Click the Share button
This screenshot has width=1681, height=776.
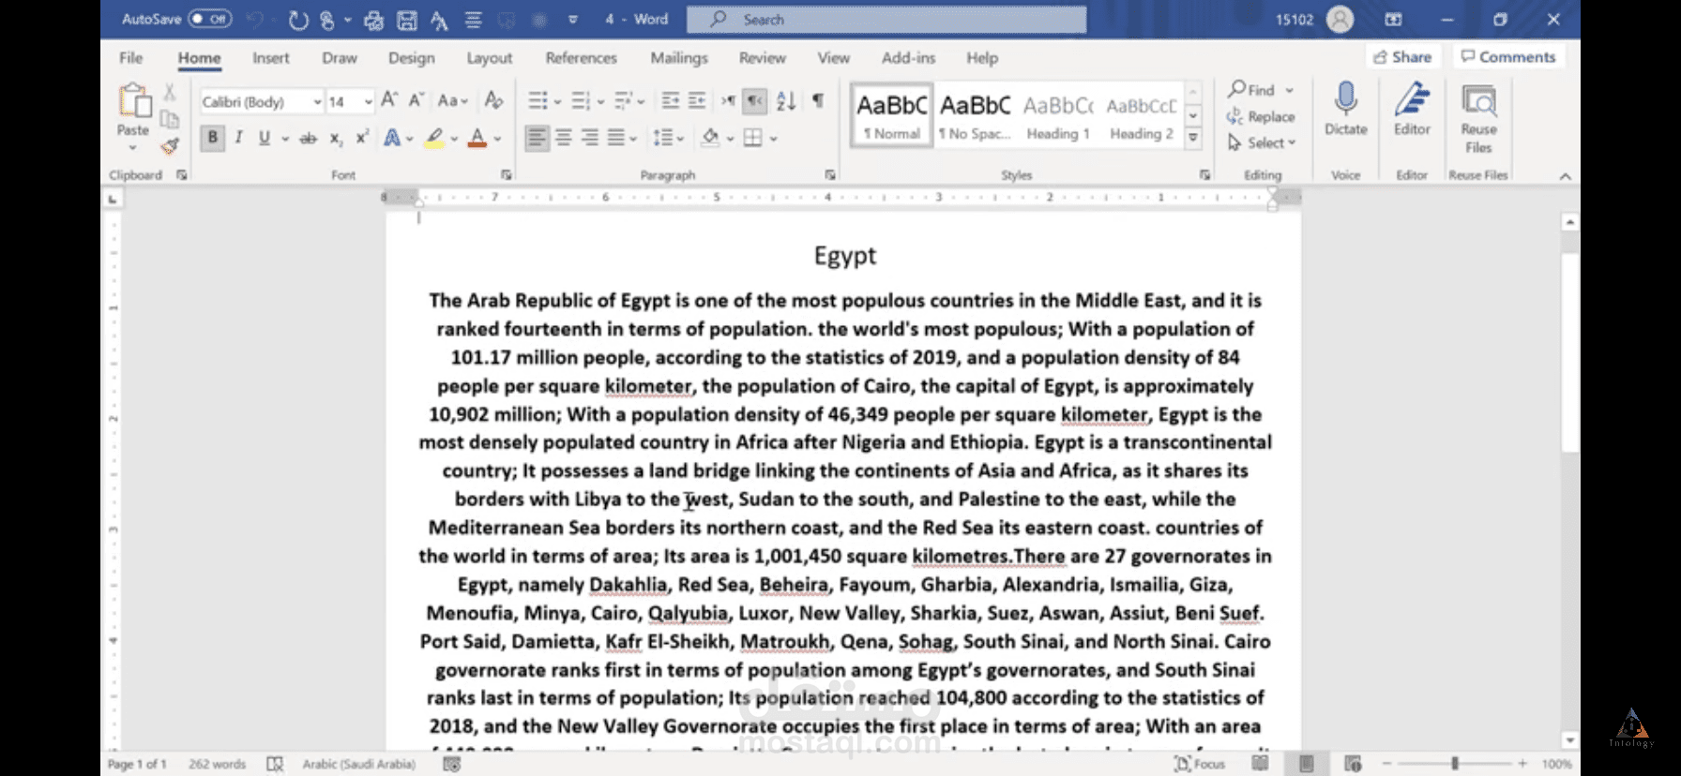coord(1402,57)
